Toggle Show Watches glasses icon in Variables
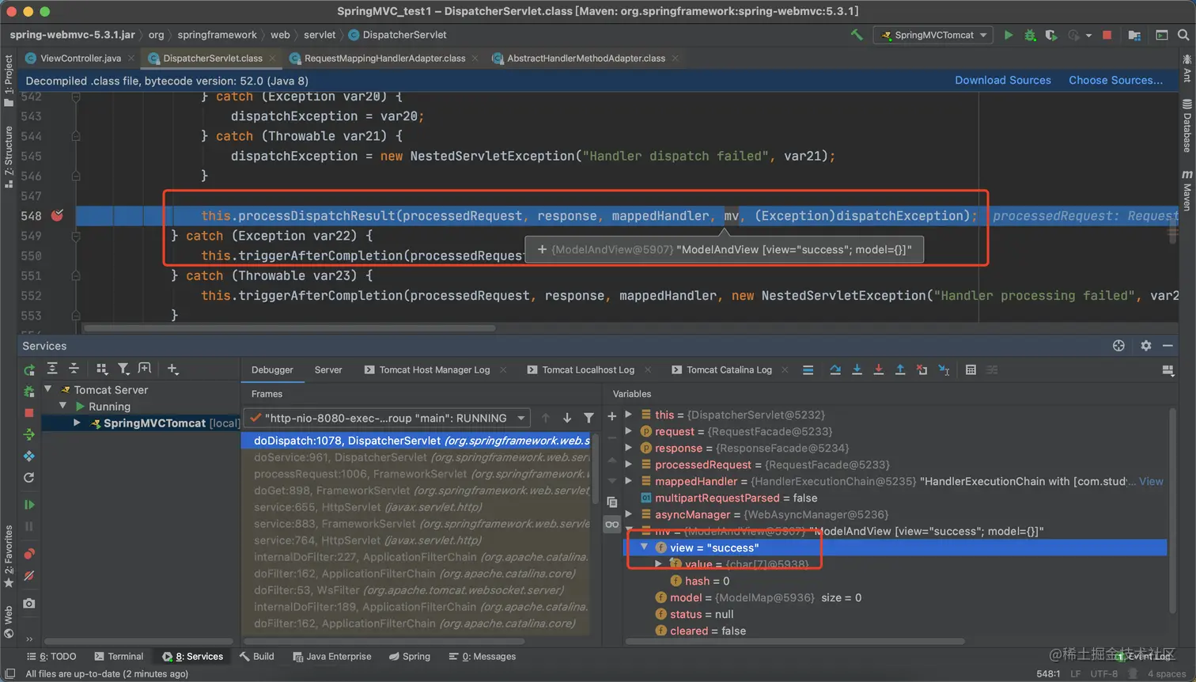The image size is (1196, 682). (x=611, y=524)
